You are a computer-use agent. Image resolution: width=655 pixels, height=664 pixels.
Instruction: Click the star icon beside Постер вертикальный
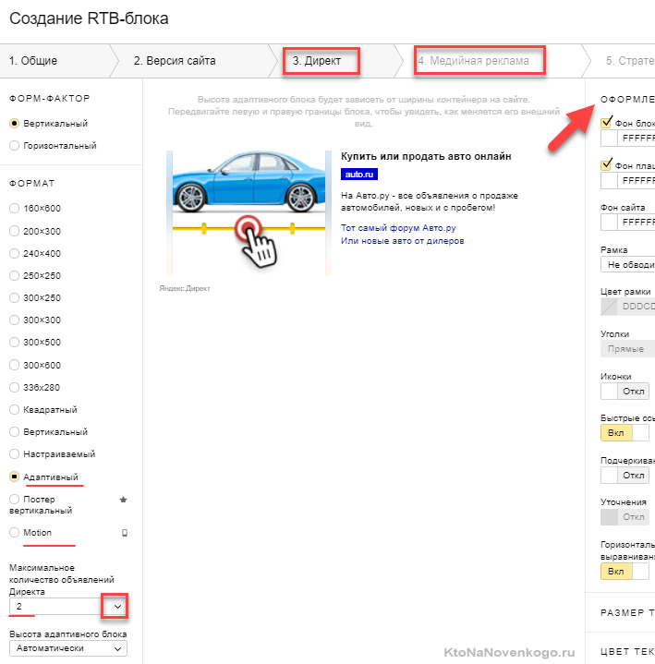point(123,500)
